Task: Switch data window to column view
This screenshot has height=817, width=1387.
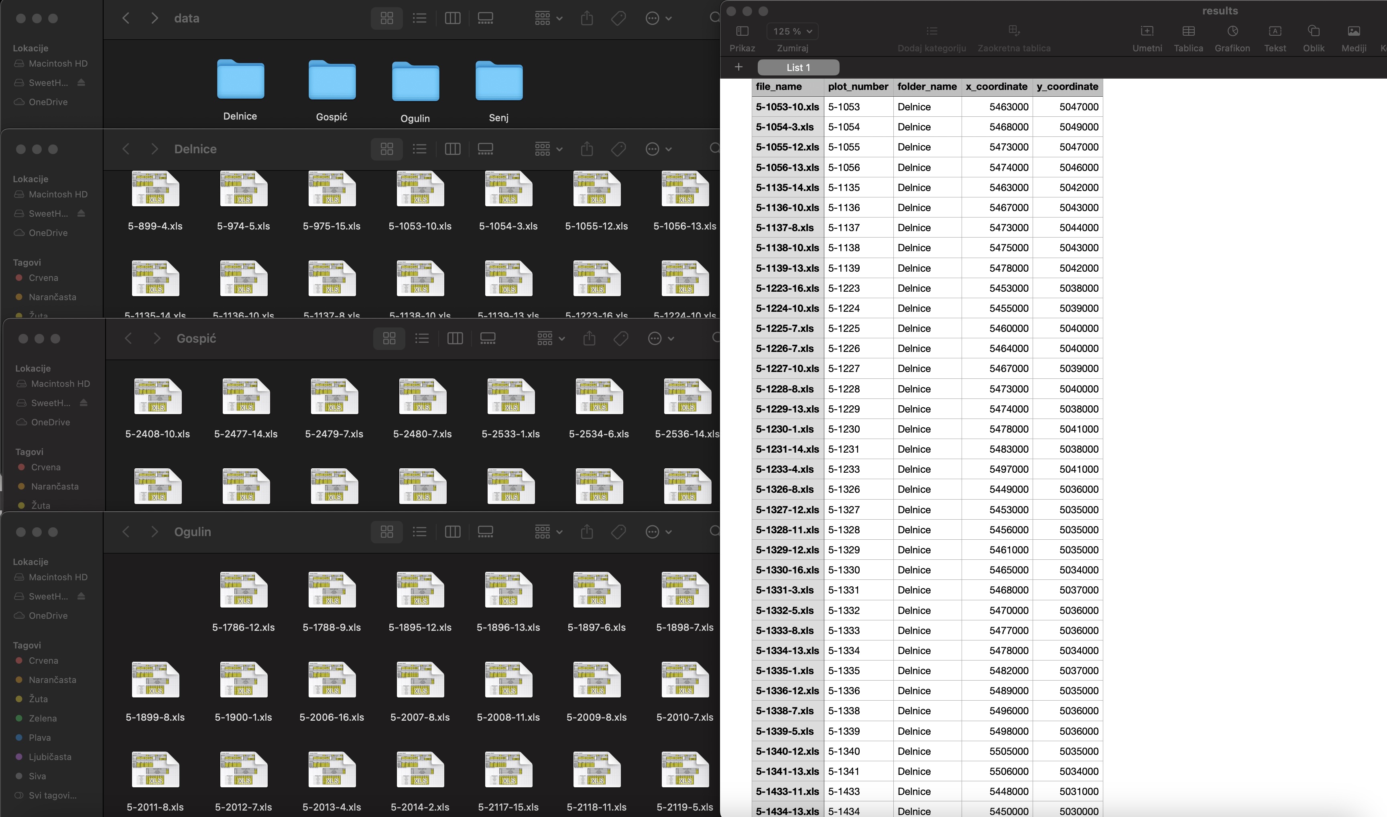Action: tap(453, 19)
